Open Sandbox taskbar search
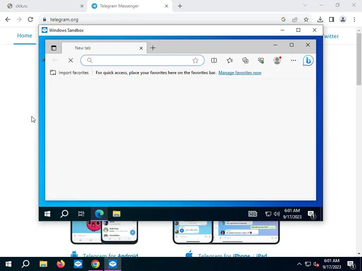Screen dimensions: 362x271 coord(64,214)
